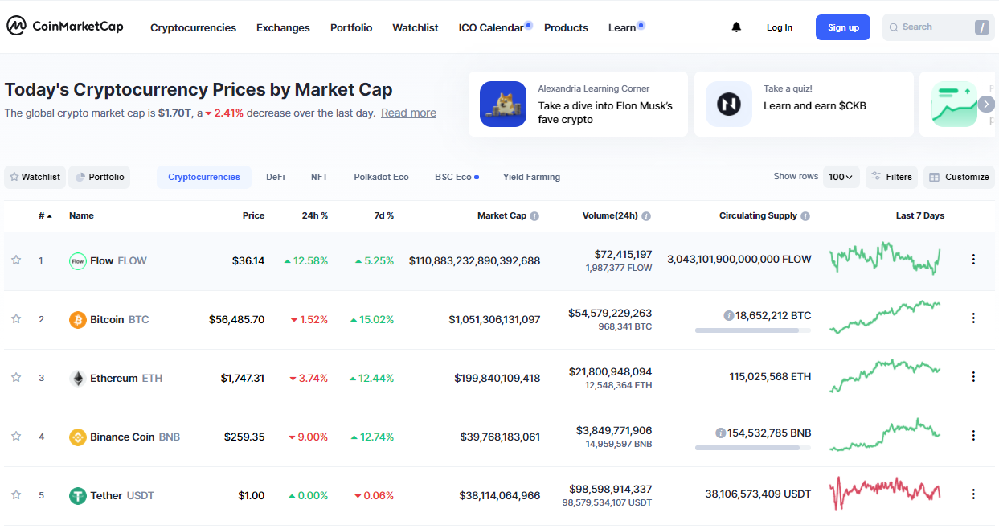Open the Circulating Supply info icon
Screen dimensions: 999x529
click(805, 216)
